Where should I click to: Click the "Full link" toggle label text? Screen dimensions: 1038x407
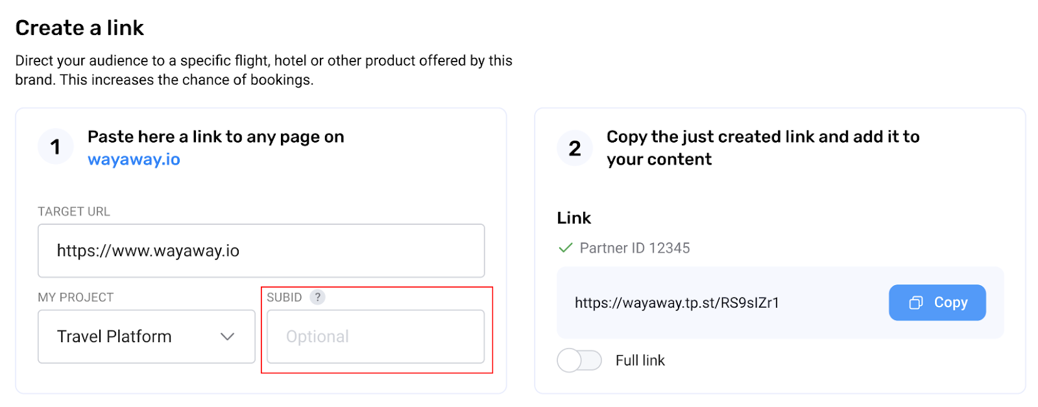640,360
